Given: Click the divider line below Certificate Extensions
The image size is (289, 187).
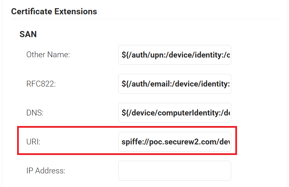Looking at the screenshot, I should (x=146, y=19).
